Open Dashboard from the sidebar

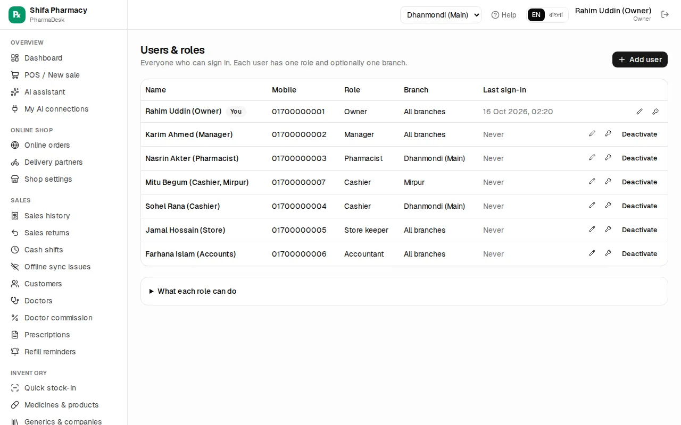[x=64, y=58]
